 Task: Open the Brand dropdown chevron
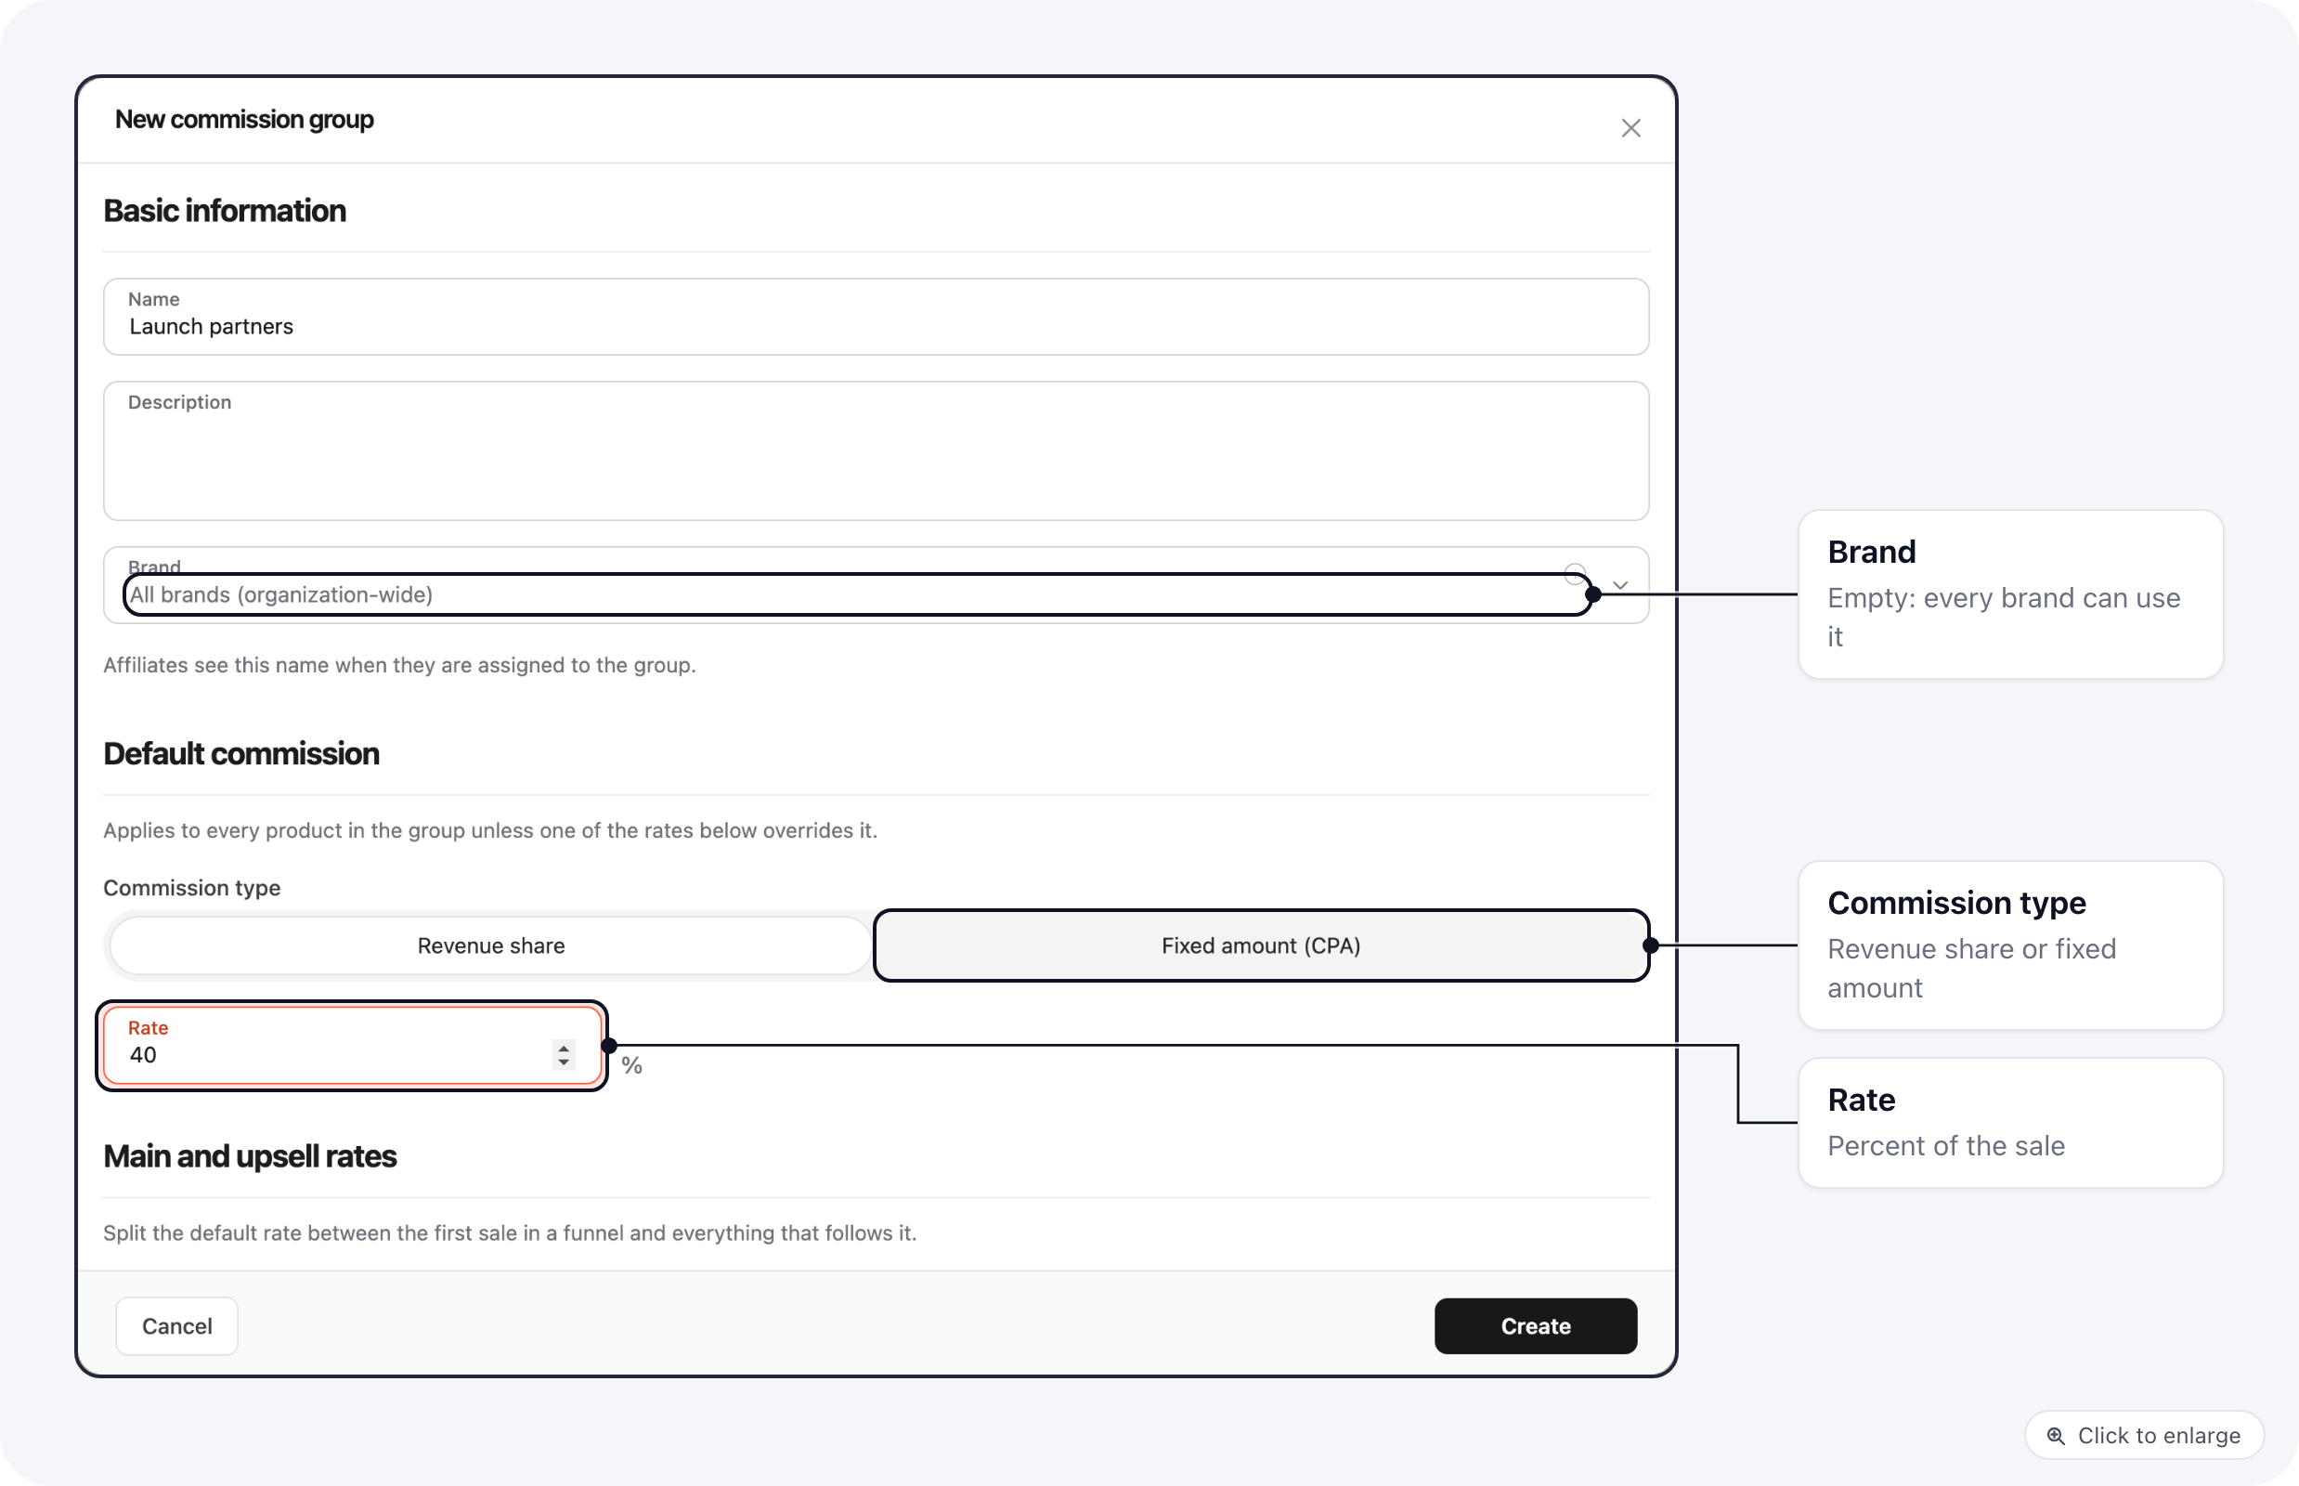[x=1620, y=586]
